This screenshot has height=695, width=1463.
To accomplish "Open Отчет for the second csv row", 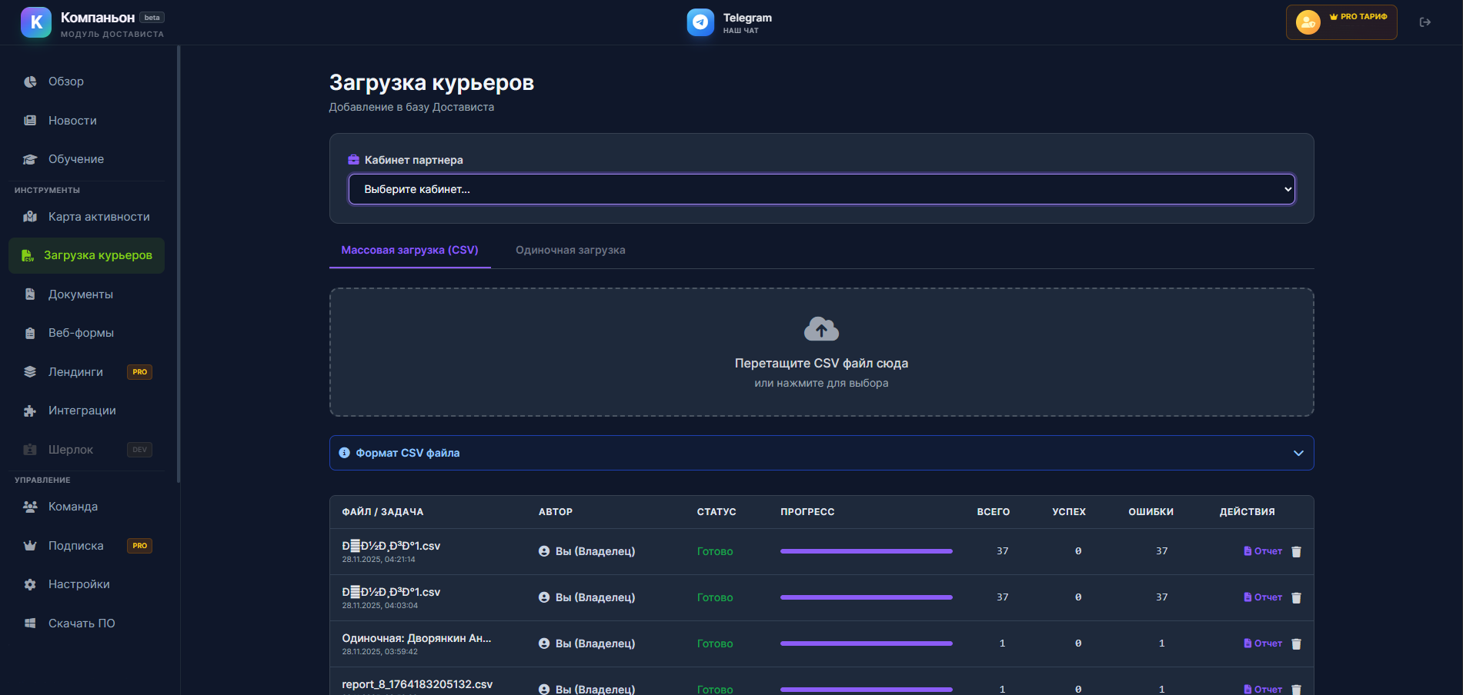I will tap(1263, 597).
